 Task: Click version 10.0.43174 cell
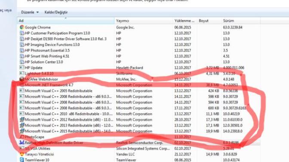tap(231, 160)
